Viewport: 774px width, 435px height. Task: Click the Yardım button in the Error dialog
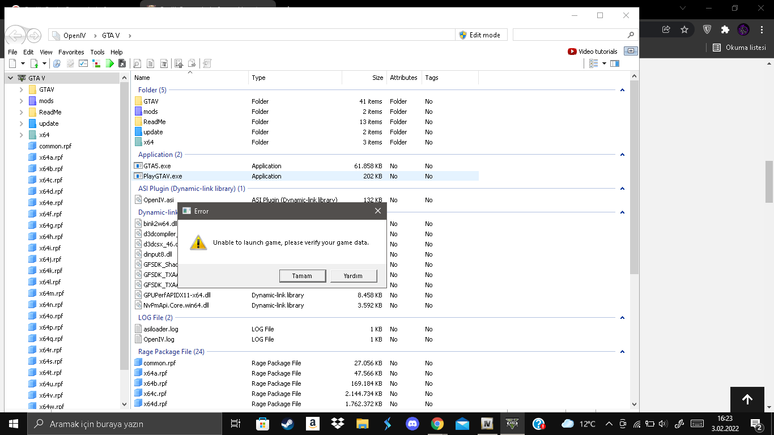tap(354, 276)
